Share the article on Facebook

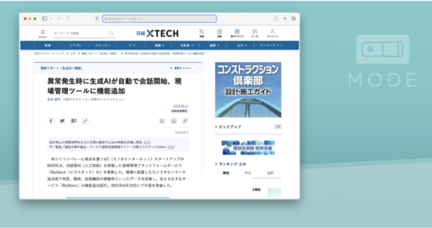(51, 121)
